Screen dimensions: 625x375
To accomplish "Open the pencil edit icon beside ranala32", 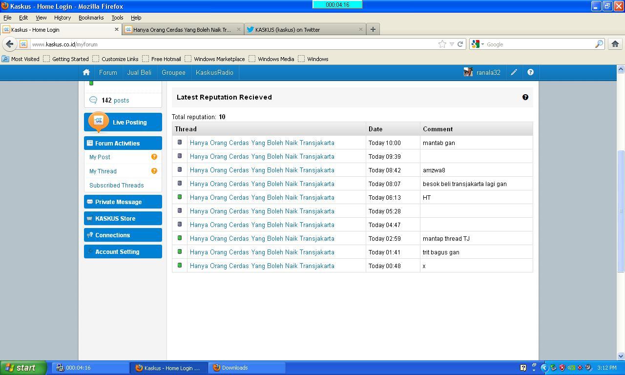I will 514,72.
